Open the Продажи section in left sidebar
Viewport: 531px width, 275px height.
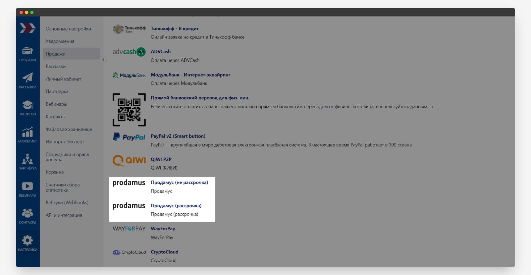(27, 54)
